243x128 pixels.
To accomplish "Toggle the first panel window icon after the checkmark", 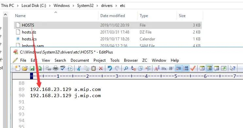I will tap(202, 68).
